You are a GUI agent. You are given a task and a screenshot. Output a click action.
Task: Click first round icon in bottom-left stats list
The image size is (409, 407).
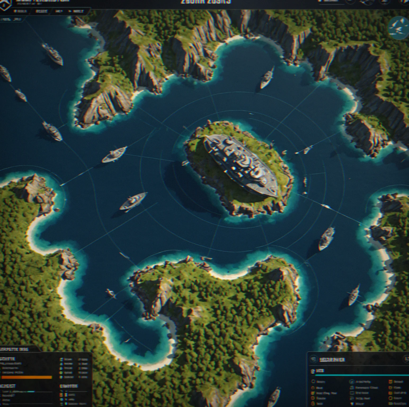[61, 360]
